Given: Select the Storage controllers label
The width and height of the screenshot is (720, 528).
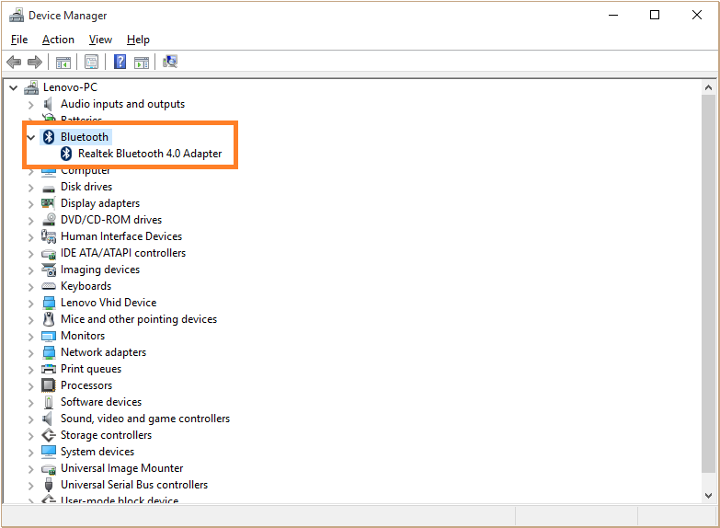Looking at the screenshot, I should (106, 435).
